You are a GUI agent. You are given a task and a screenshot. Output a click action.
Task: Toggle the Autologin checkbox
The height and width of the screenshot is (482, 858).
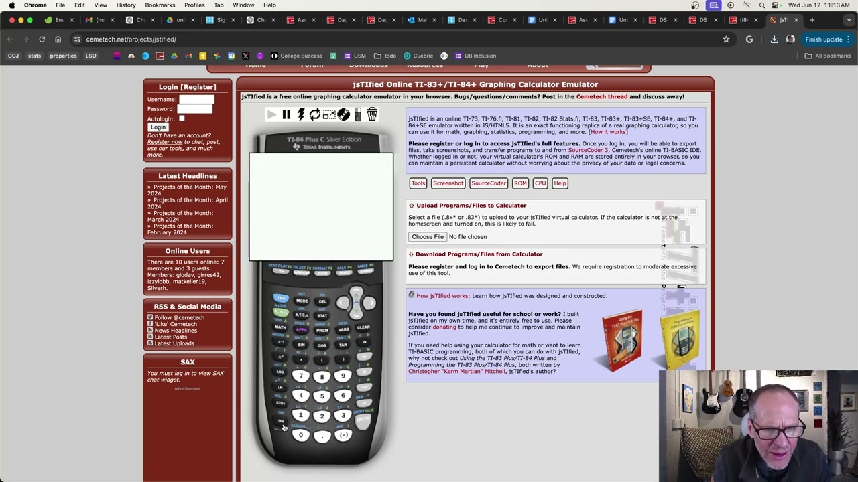pos(182,118)
